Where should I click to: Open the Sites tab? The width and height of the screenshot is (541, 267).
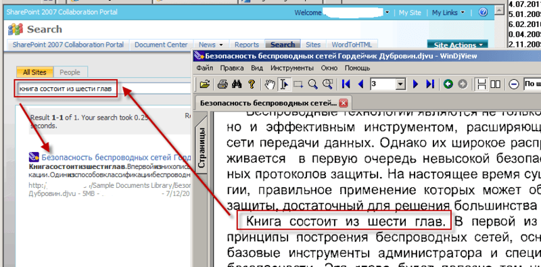pyautogui.click(x=313, y=45)
